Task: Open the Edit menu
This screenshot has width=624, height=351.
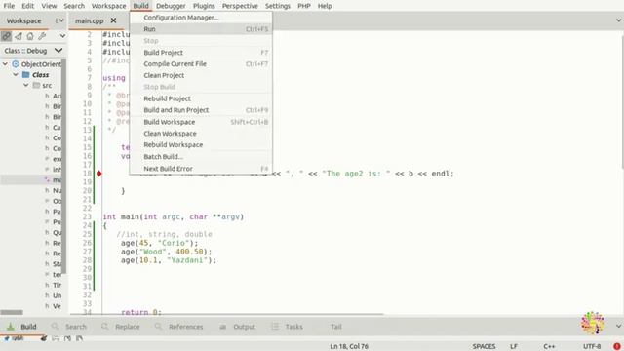Action: pyautogui.click(x=28, y=6)
